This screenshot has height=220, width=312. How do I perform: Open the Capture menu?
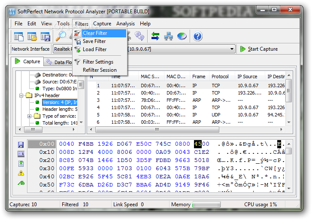pyautogui.click(x=102, y=24)
